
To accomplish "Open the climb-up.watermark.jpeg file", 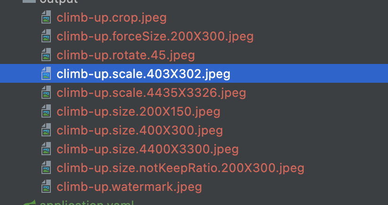I will [129, 187].
